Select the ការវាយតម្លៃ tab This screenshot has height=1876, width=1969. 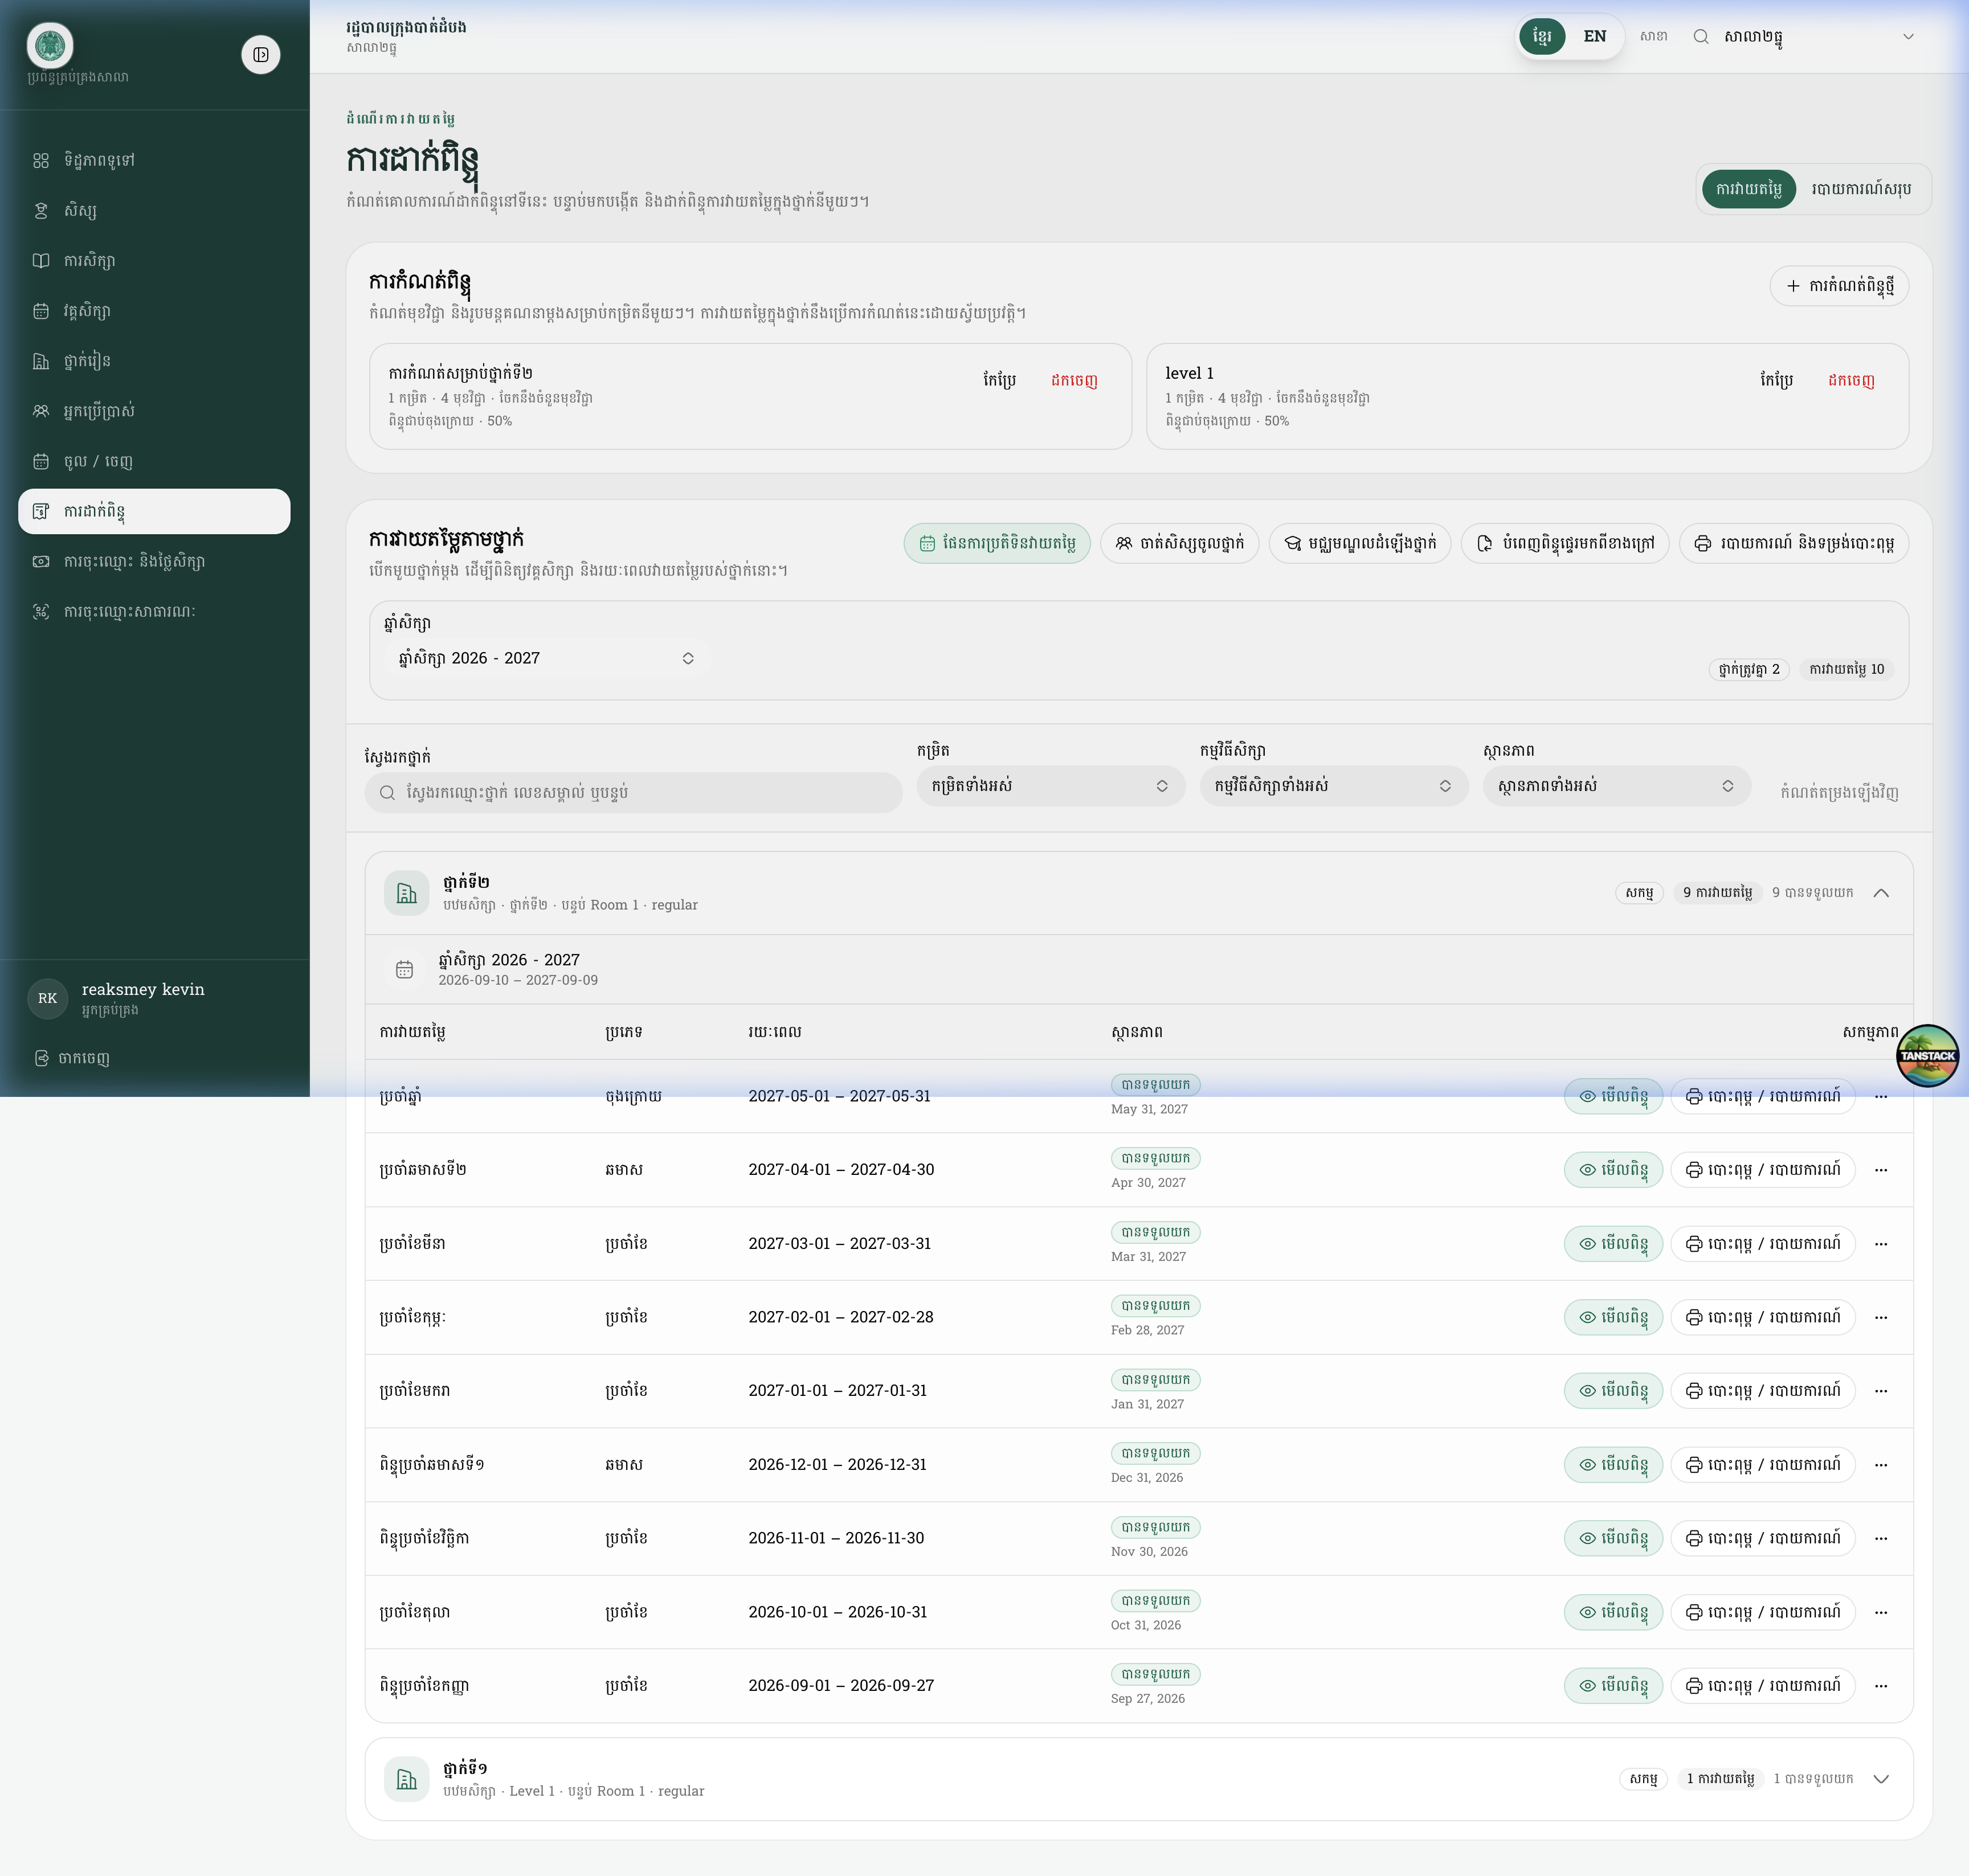(1748, 189)
